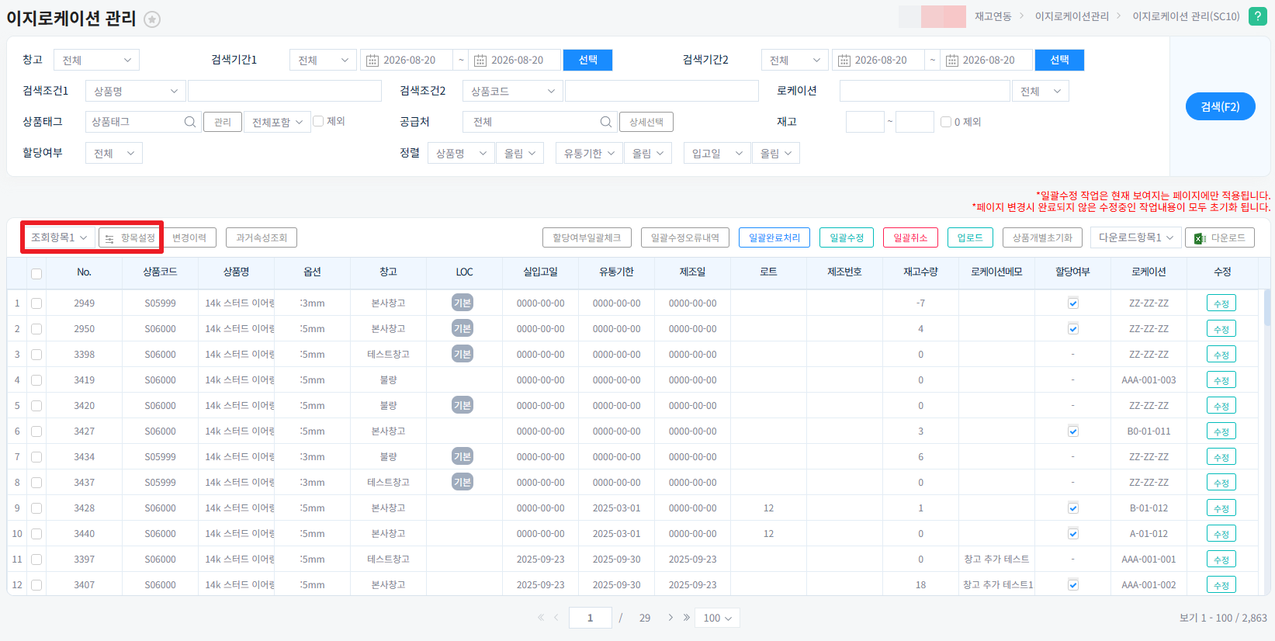
Task: Open the 조회항목1 dropdown
Action: (x=59, y=237)
